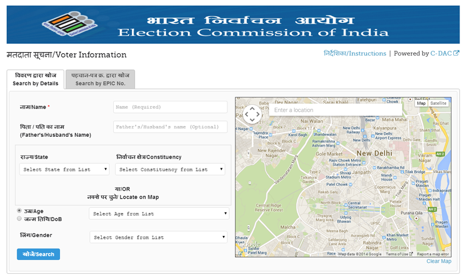Open the Select State from List dropdown
This screenshot has height=280, width=467.
[64, 169]
